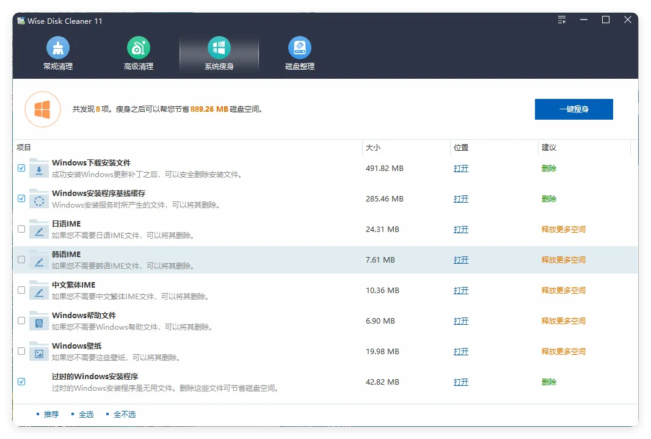This screenshot has height=439, width=651.
Task: Click the 高级清理 cleaning icon
Action: coord(138,47)
